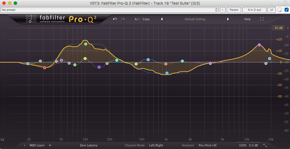Go to the previous preset arrow
The height and width of the screenshot is (149, 290).
coord(162,19)
